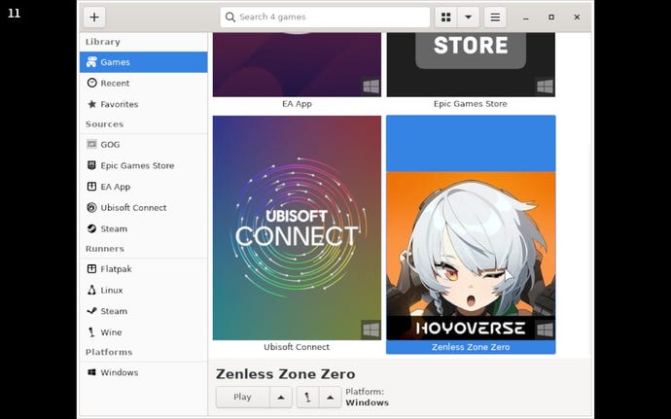The image size is (671, 419).
Task: Choose Ubisoft Connect in sidebar sources
Action: [143, 207]
